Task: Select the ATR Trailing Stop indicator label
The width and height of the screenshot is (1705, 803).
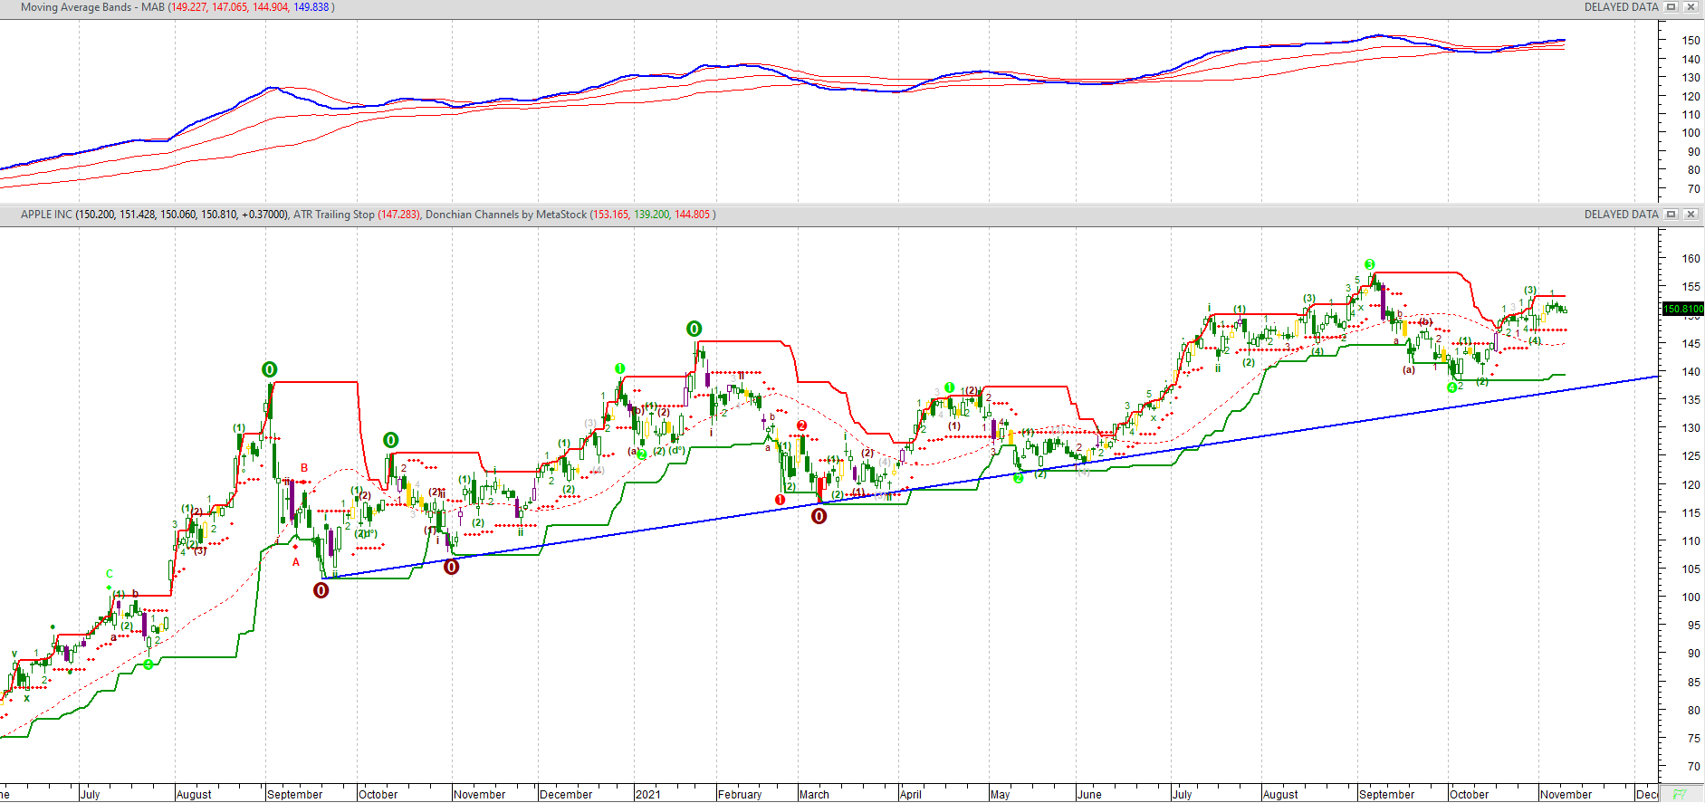Action: point(333,215)
